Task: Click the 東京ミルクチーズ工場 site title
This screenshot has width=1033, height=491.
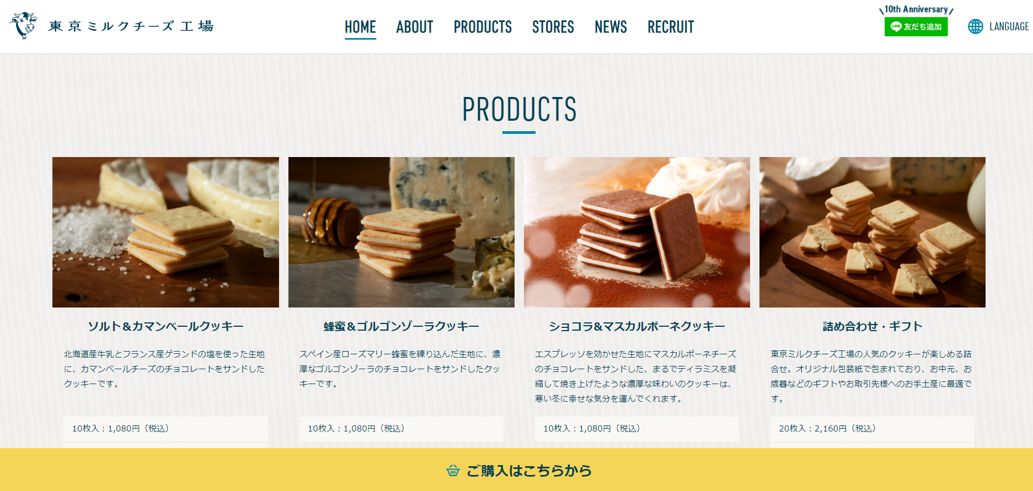Action: point(131,26)
